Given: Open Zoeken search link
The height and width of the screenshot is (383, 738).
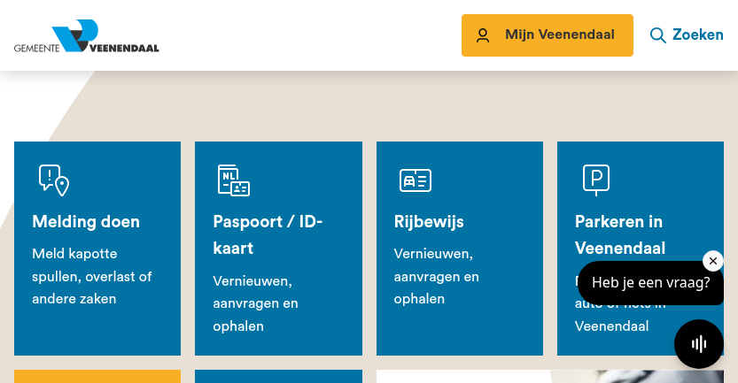Looking at the screenshot, I should pos(687,34).
